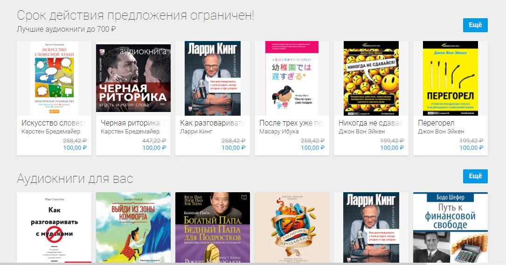This screenshot has width=506, height=265.
Task: Click 100,00 ₽ price under 'Никогда не сдавайся'
Action: [x=392, y=147]
